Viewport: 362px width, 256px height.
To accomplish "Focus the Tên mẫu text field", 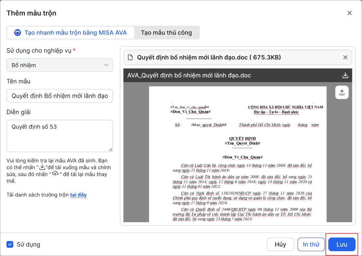I will tap(59, 96).
